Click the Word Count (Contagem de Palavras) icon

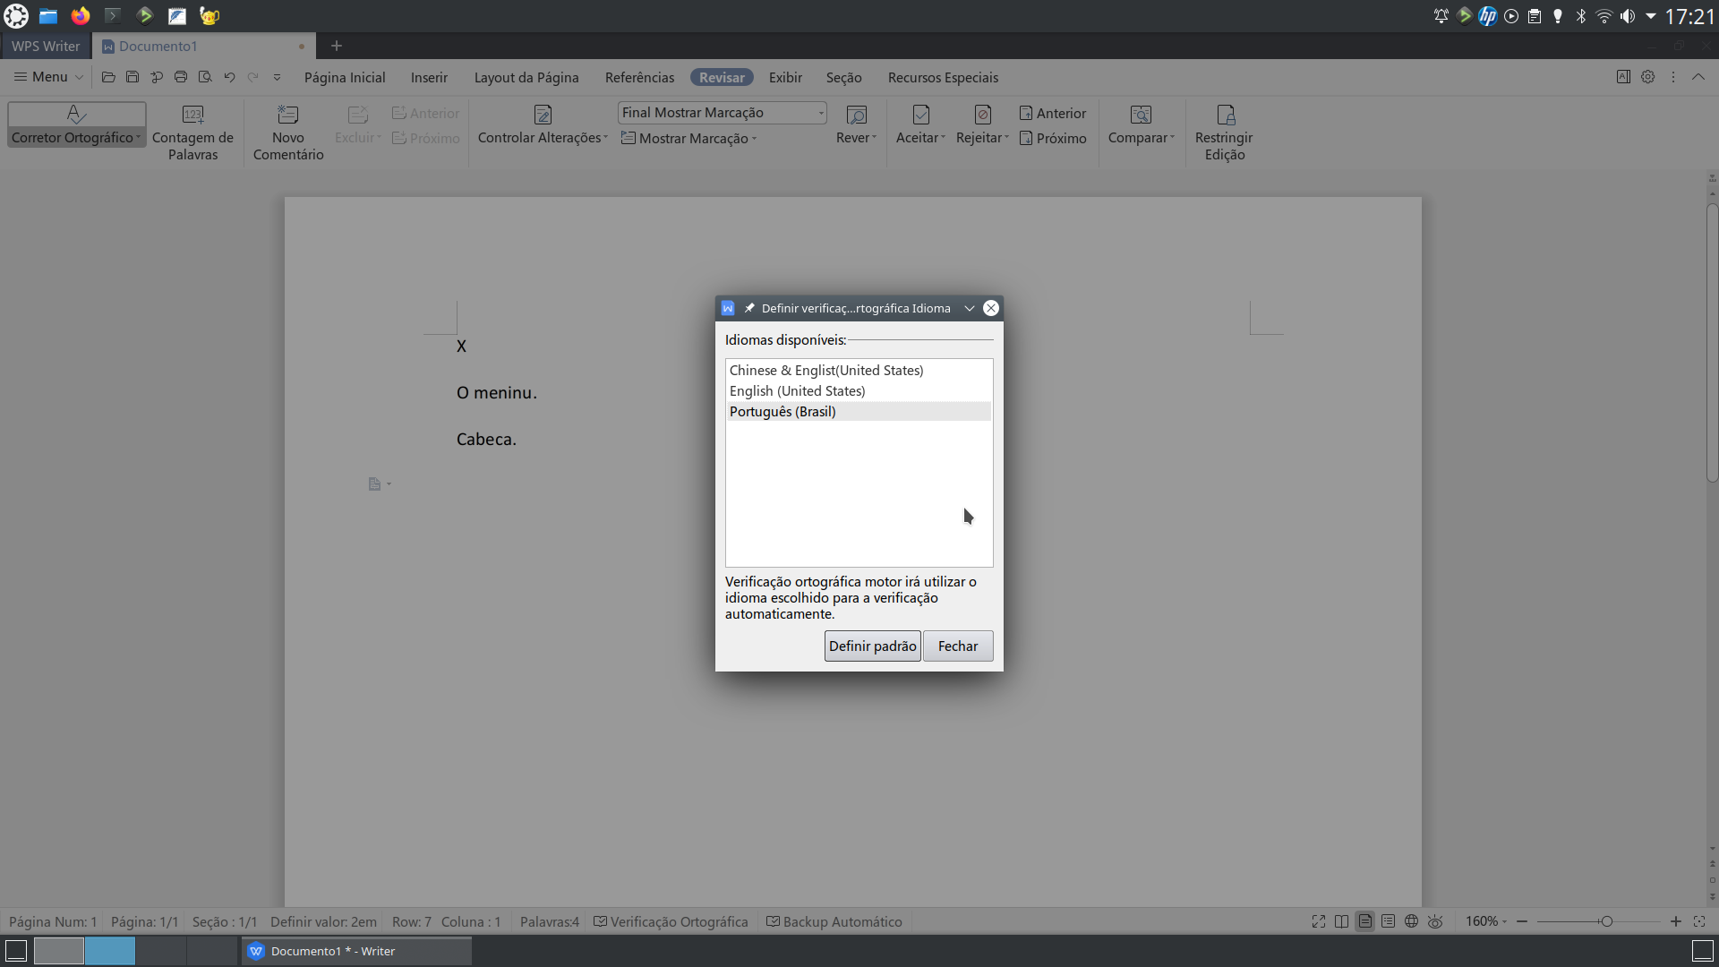[192, 115]
